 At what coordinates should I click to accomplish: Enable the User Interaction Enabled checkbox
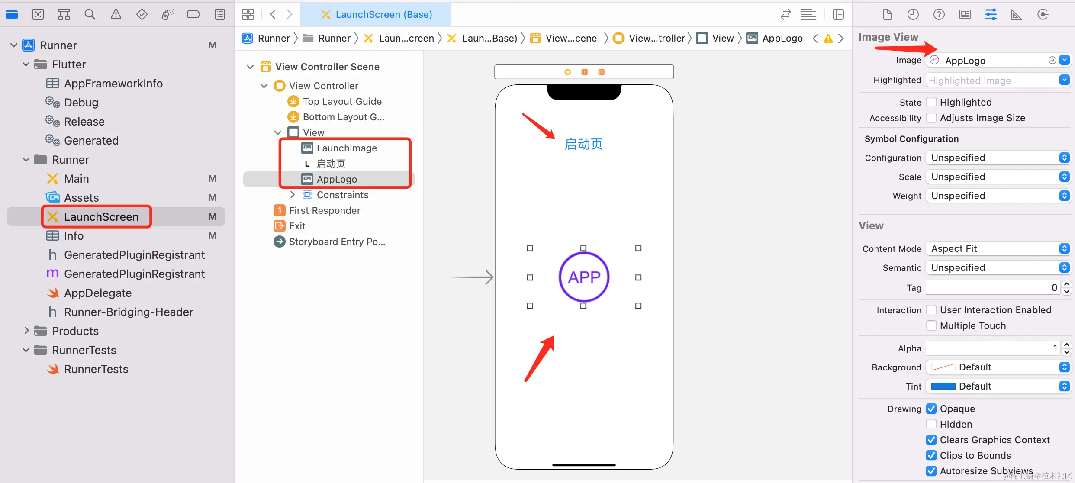click(931, 310)
